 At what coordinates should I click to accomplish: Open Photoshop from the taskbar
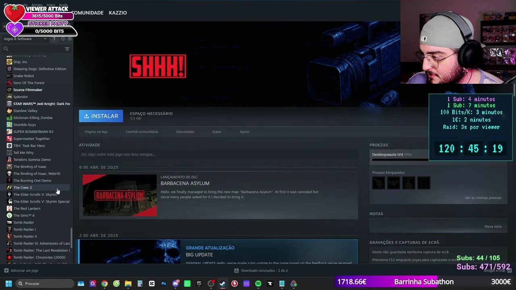tap(164, 284)
